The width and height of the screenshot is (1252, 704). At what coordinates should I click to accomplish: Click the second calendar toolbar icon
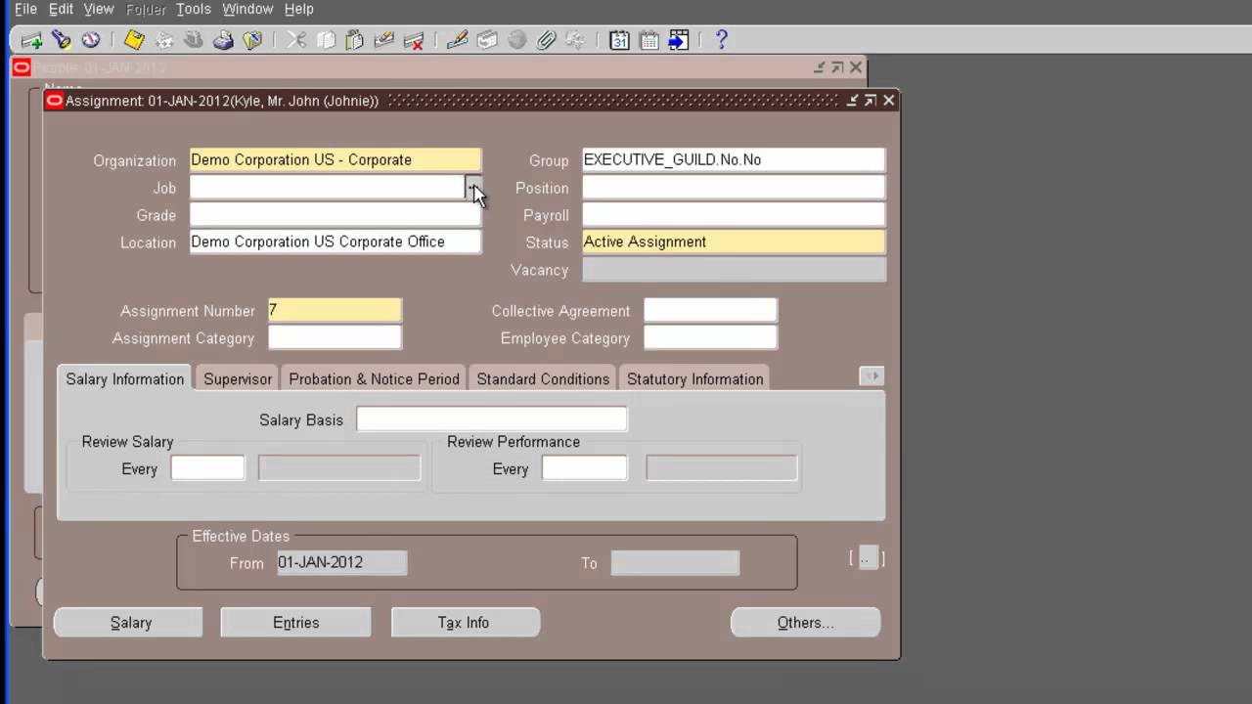648,40
